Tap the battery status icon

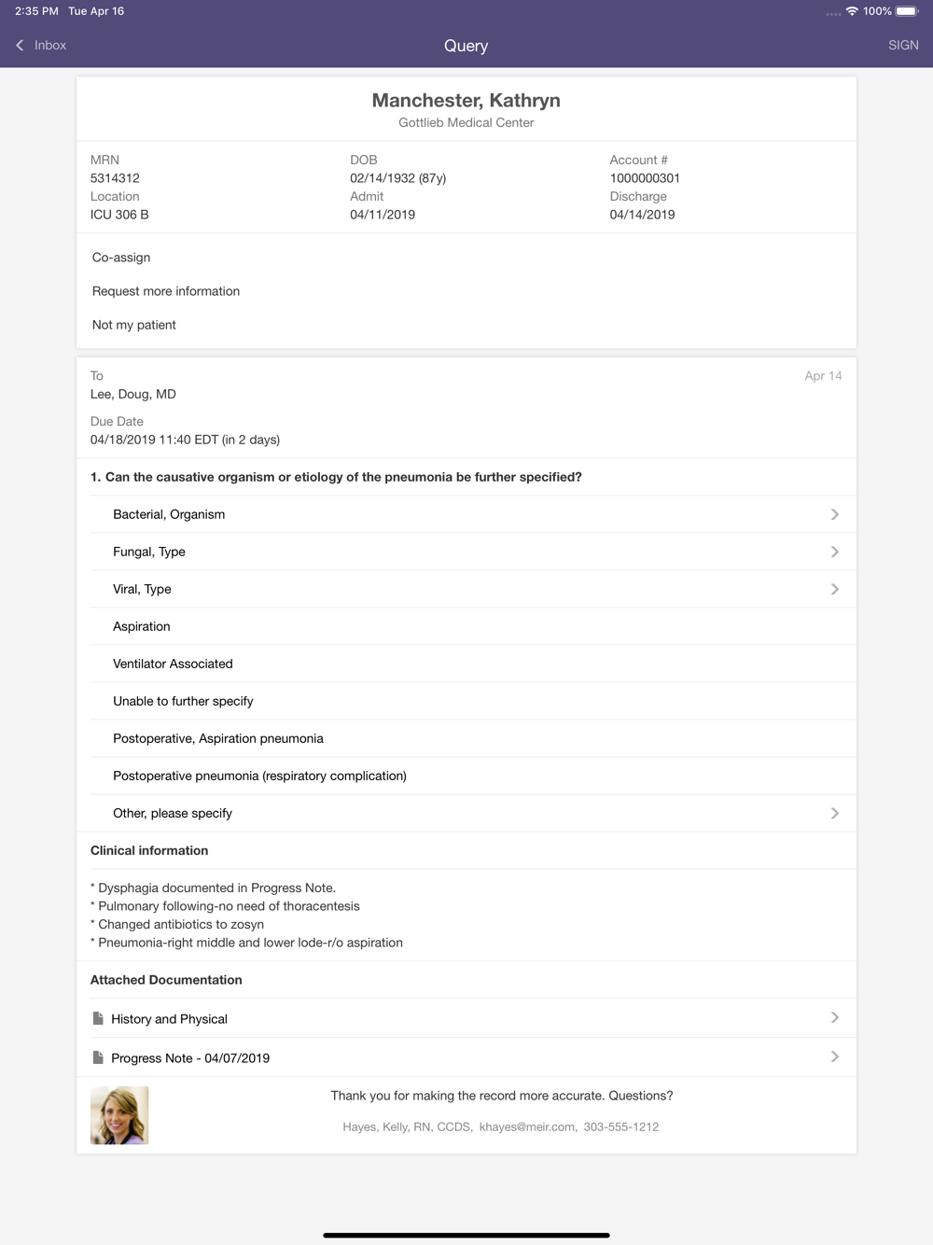(x=907, y=11)
